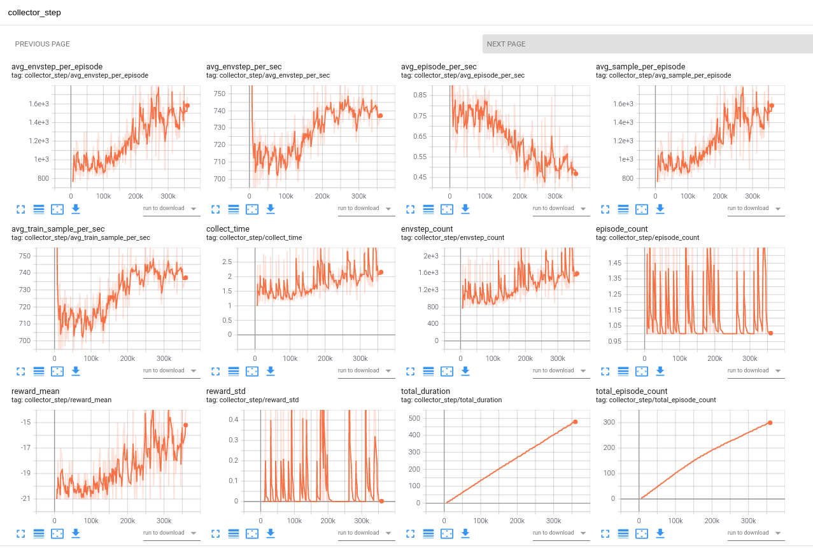The height and width of the screenshot is (548, 813).
Task: Toggle y-axis log scale for avg_envstep_per_episode
Action: [x=39, y=209]
